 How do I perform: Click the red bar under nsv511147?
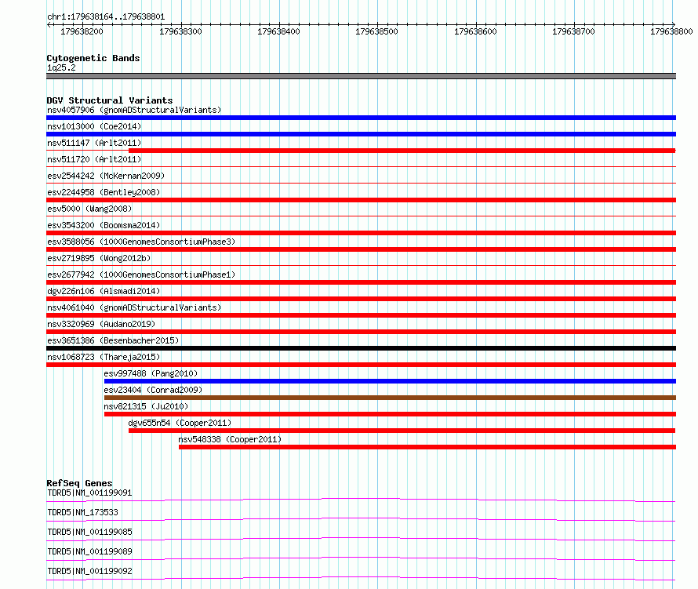pos(402,151)
